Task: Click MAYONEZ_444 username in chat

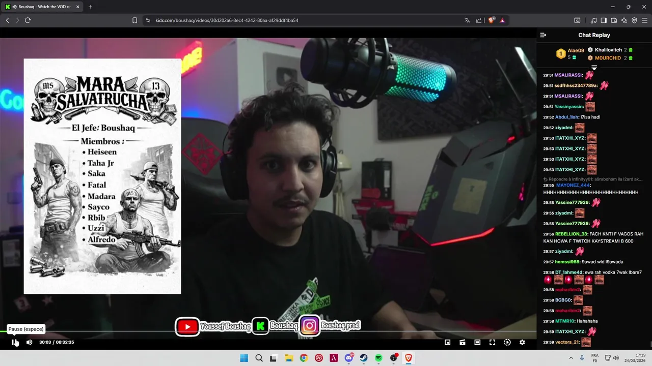Action: point(573,186)
